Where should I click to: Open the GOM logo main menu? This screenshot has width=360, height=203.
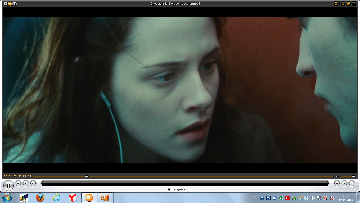coord(10,3)
